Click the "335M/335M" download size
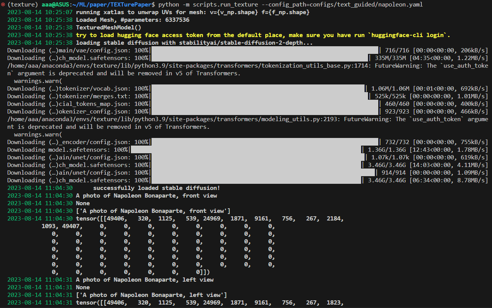 [x=390, y=58]
